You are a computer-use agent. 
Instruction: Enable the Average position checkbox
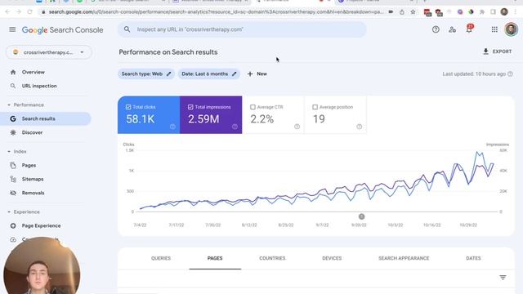pyautogui.click(x=315, y=107)
